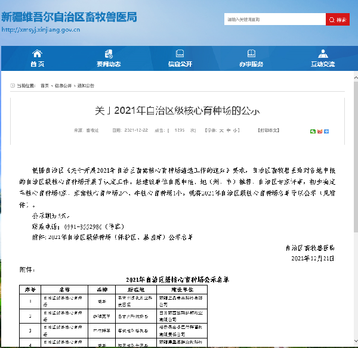Click the location marker icon beside 当前位置
This screenshot has height=348, width=358.
pyautogui.click(x=13, y=86)
